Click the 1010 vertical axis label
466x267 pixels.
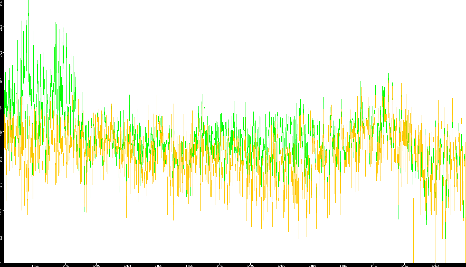point(2,212)
